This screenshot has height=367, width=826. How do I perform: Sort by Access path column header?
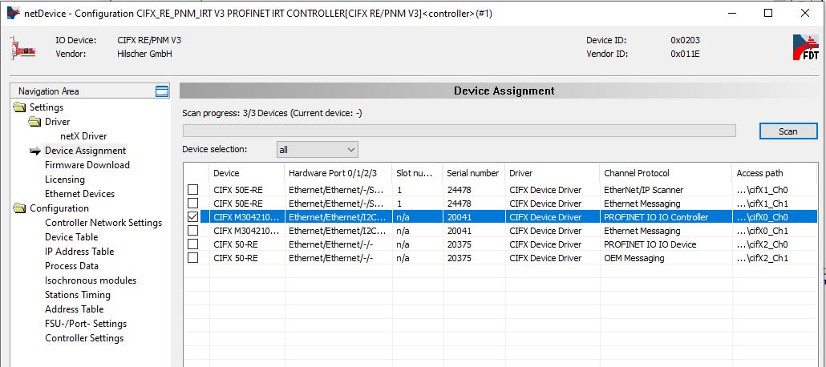[x=775, y=173]
